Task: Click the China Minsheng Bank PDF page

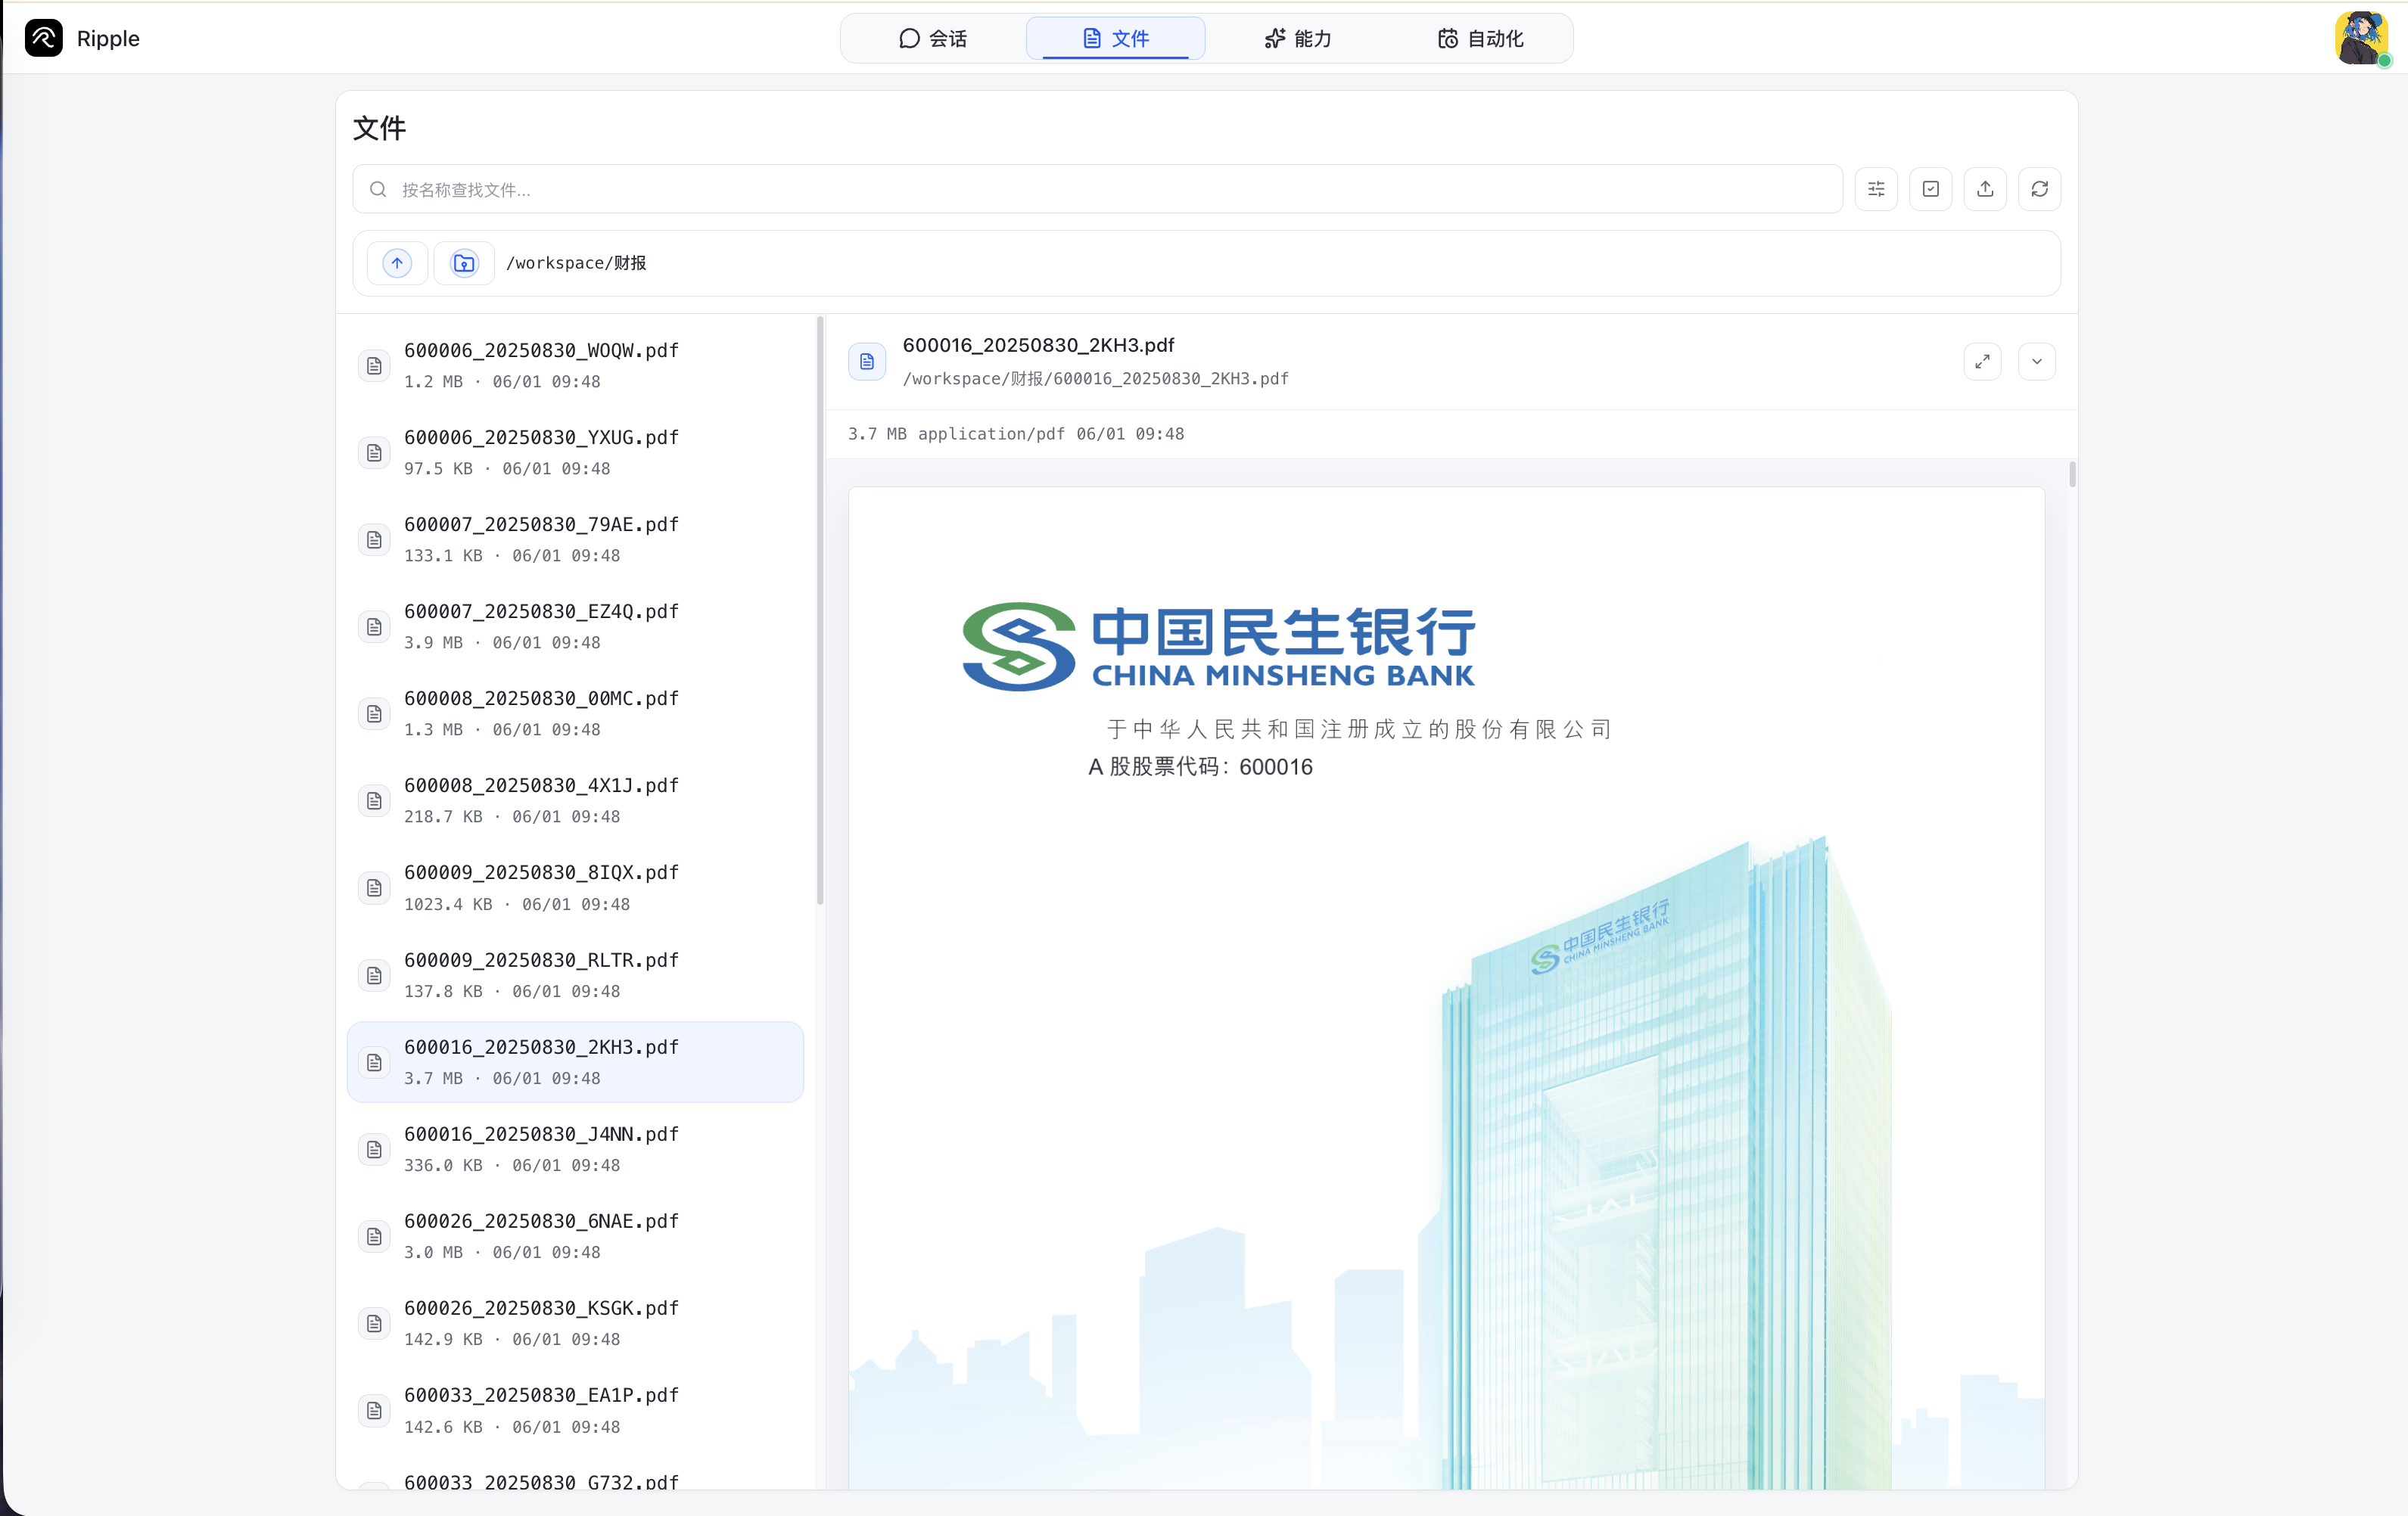Action: 1446,987
